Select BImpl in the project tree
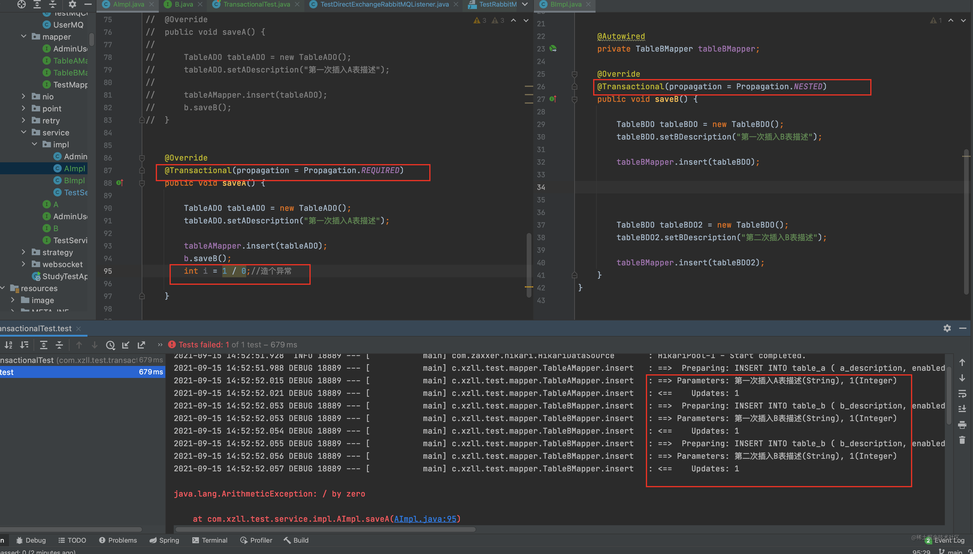 click(x=74, y=180)
